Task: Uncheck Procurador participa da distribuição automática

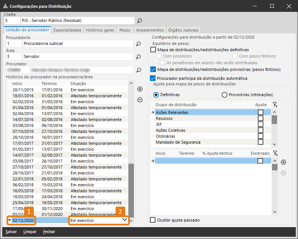Action: (x=153, y=78)
